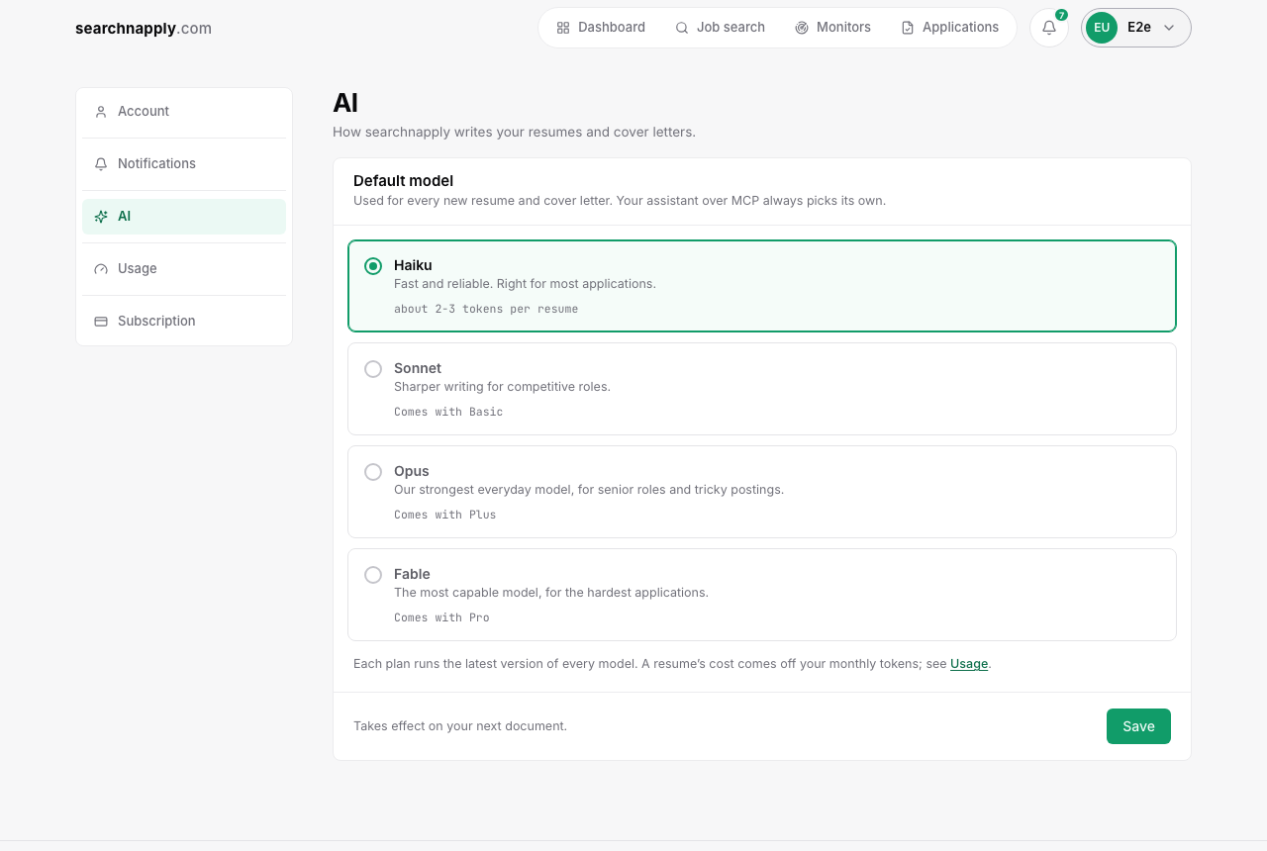
Task: Open the Account settings tab
Action: point(184,112)
